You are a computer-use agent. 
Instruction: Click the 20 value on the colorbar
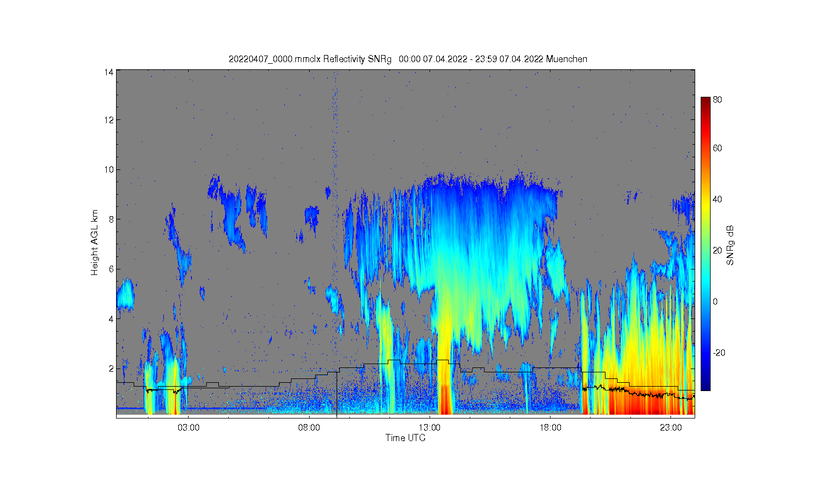coord(717,250)
